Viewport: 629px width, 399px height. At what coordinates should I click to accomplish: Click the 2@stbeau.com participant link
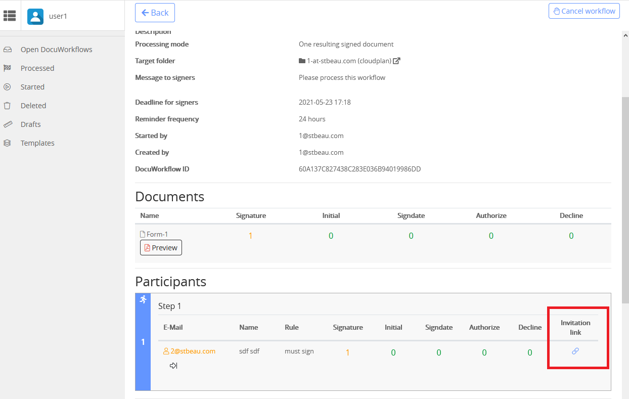[x=193, y=351]
